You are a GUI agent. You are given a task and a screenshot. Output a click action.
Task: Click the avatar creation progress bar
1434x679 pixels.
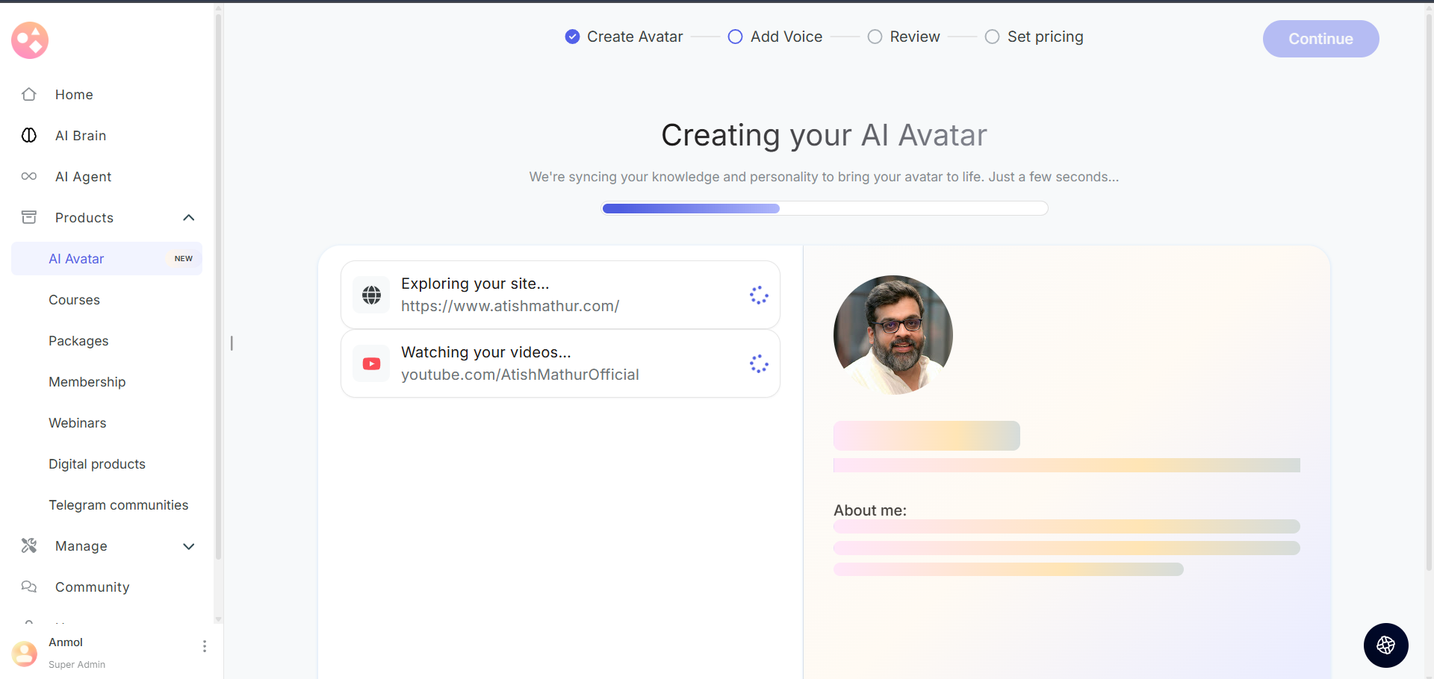pyautogui.click(x=825, y=209)
